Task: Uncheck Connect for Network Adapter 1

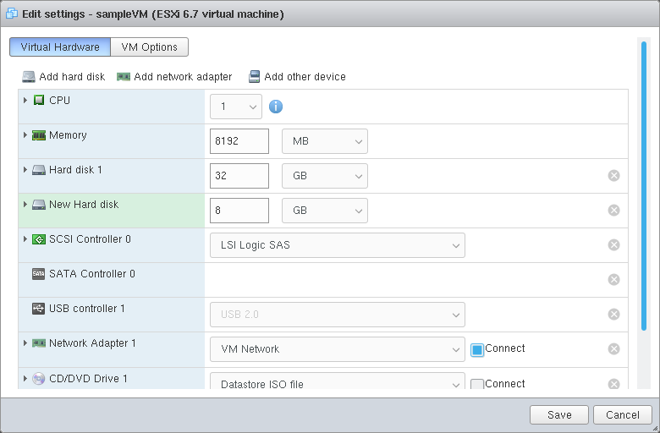Action: [x=477, y=349]
